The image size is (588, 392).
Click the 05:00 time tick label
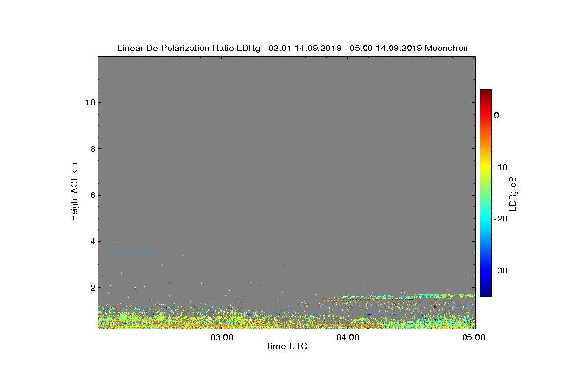(475, 337)
